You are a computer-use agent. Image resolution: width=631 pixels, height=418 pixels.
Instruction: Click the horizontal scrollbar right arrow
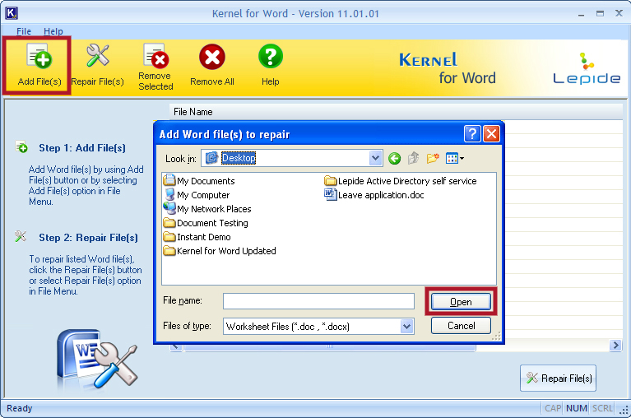[x=615, y=346]
